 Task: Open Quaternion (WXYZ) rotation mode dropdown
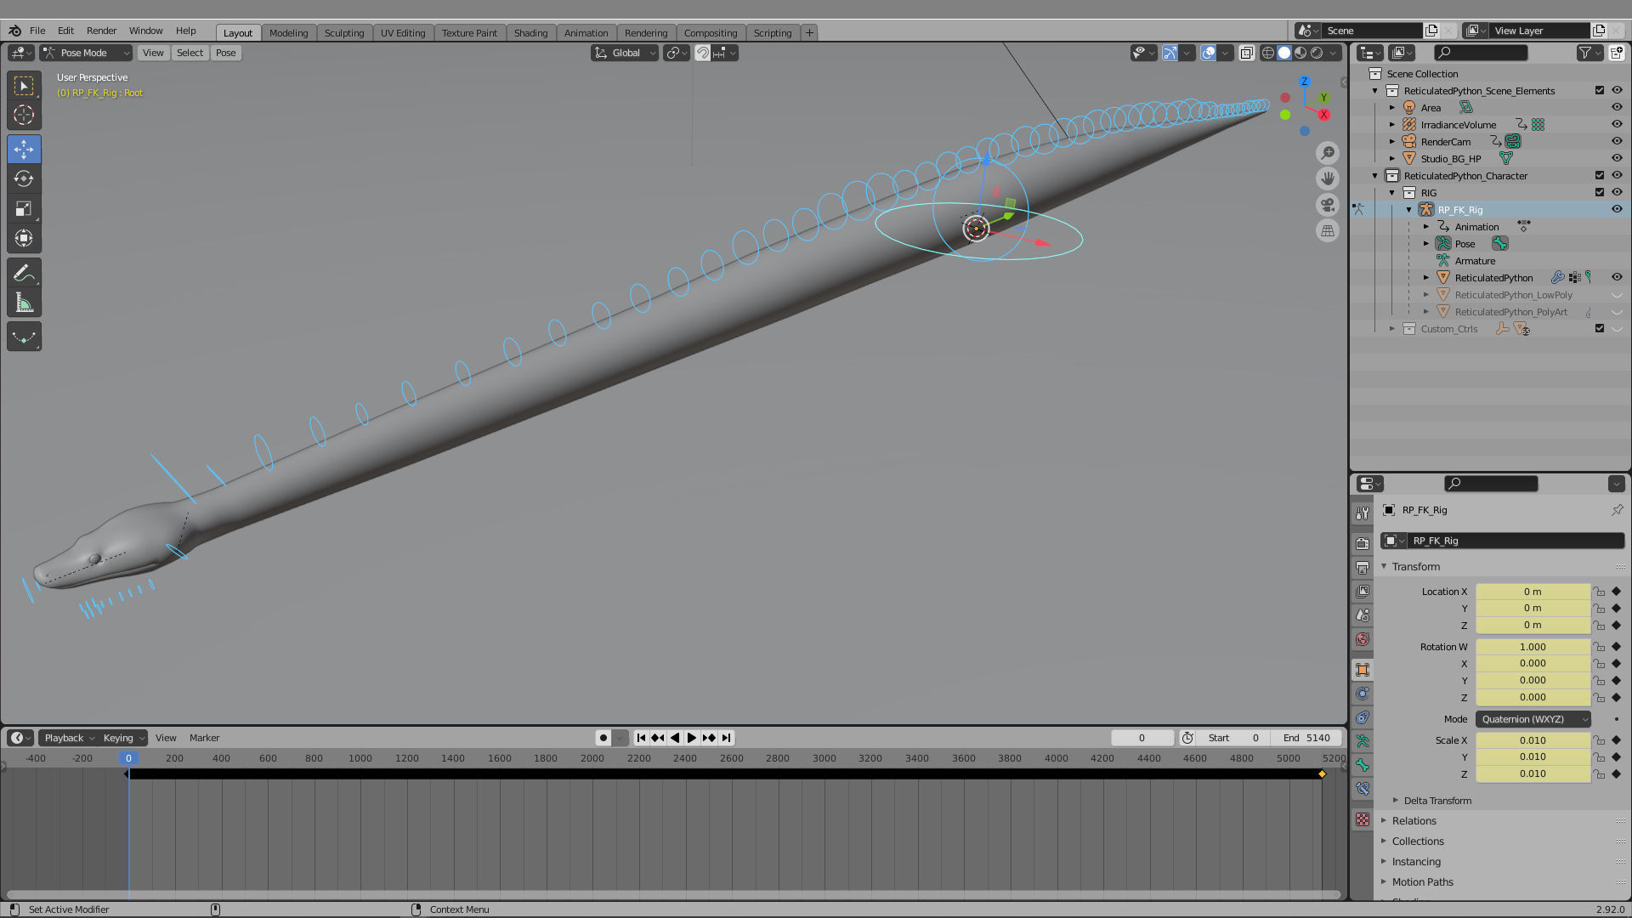[x=1533, y=719]
